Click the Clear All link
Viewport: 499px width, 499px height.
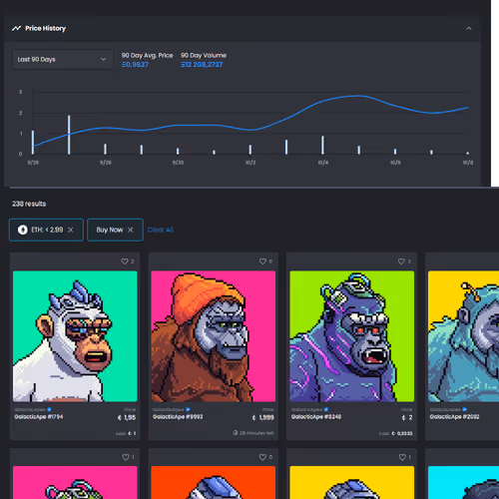pyautogui.click(x=161, y=230)
